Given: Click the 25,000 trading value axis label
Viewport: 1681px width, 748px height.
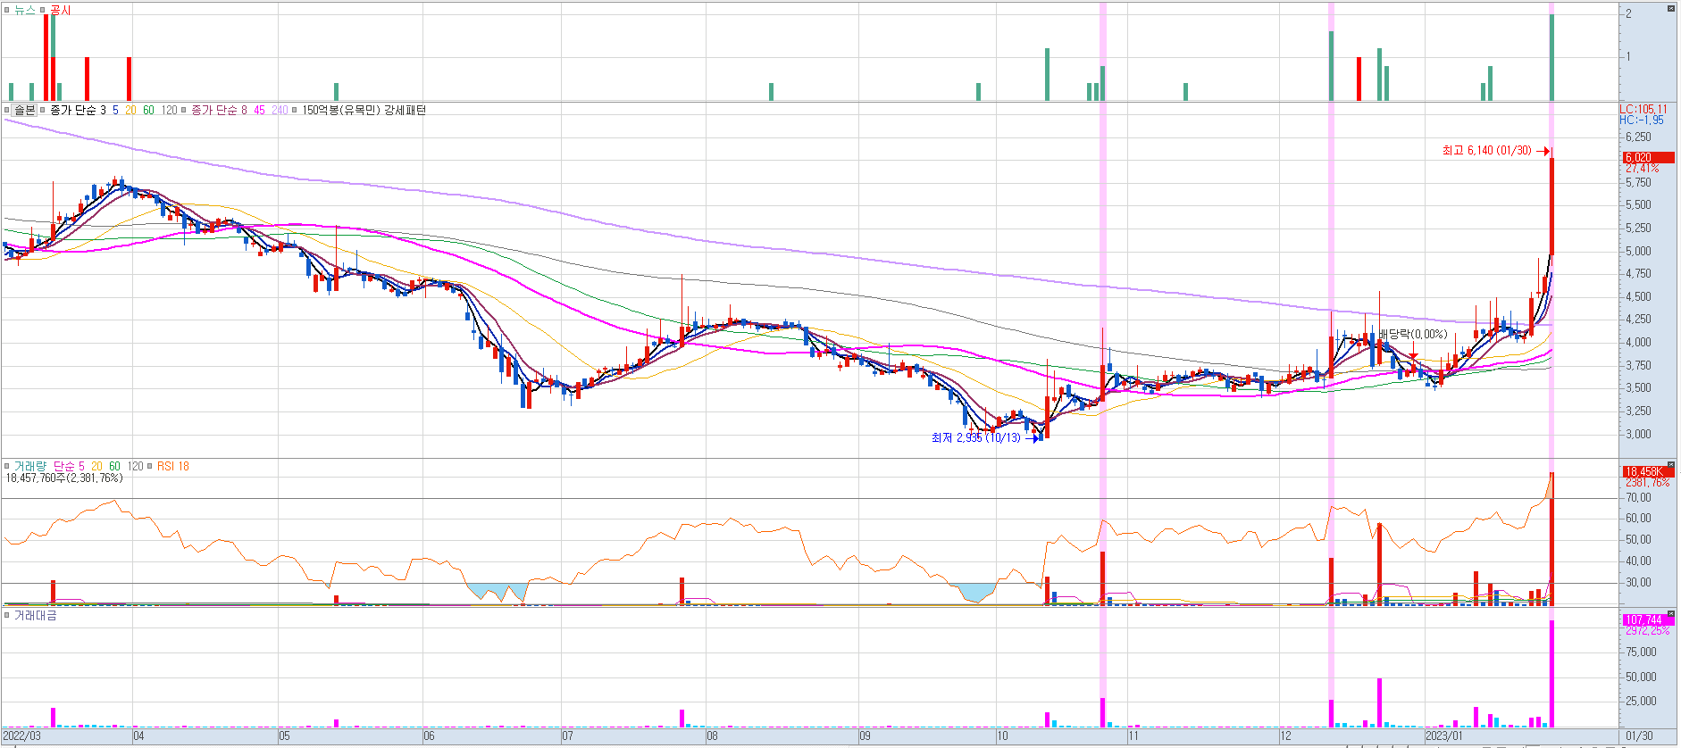Looking at the screenshot, I should pos(1641,701).
